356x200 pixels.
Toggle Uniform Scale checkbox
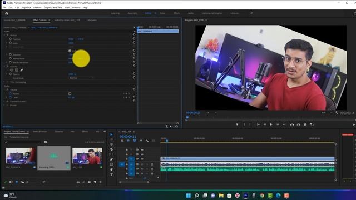tap(70, 51)
